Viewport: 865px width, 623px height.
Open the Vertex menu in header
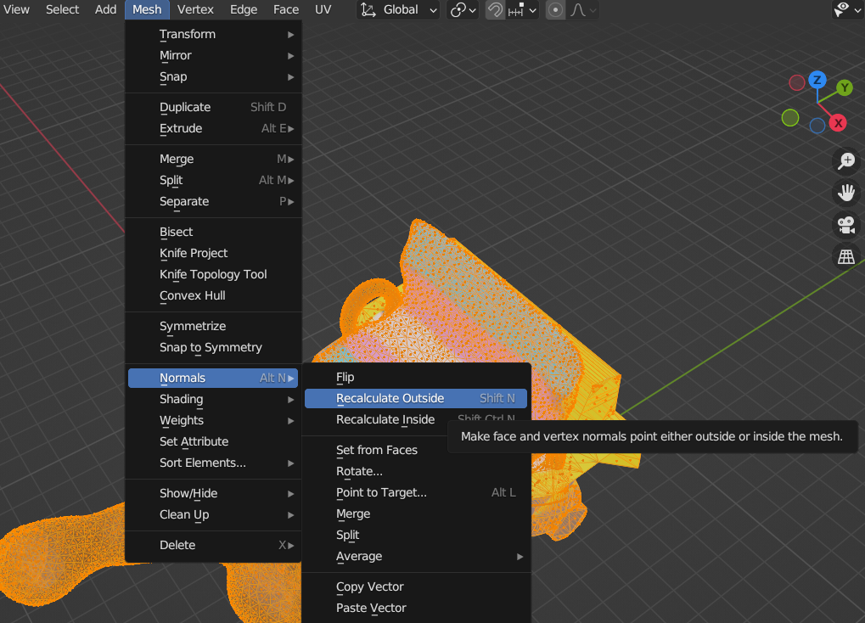pyautogui.click(x=195, y=9)
